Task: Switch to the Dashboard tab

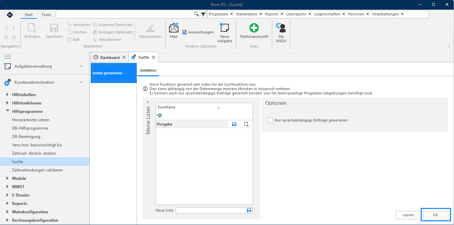Action: point(110,58)
